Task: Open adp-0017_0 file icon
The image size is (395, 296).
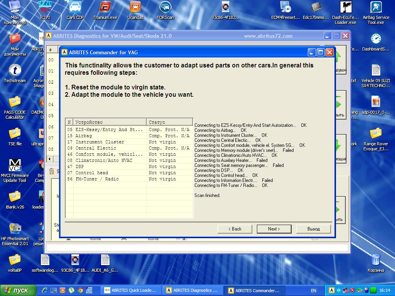Action: [x=376, y=105]
